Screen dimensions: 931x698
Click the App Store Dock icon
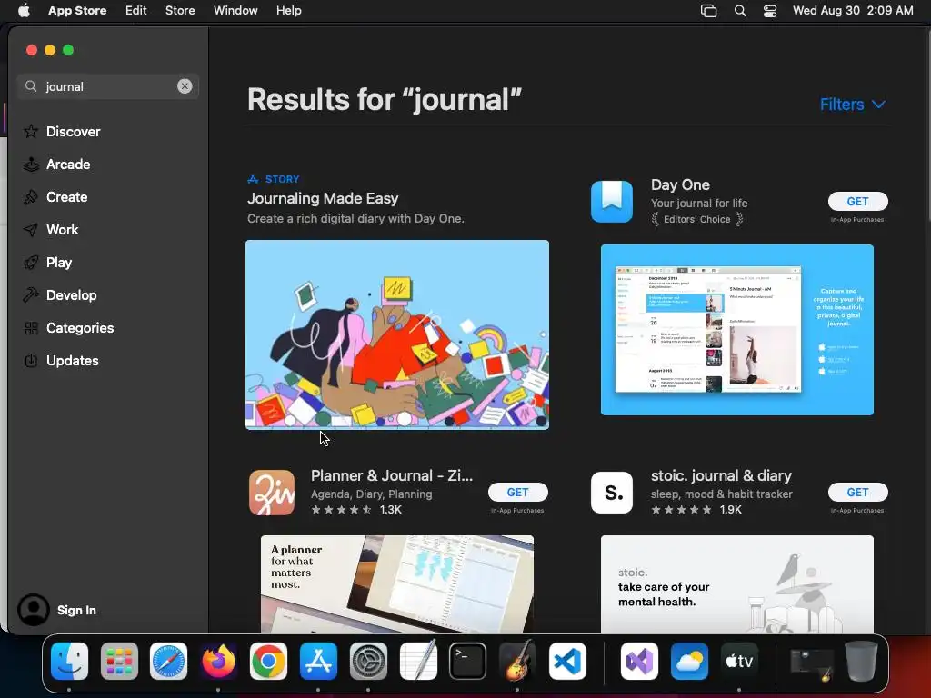pyautogui.click(x=318, y=661)
